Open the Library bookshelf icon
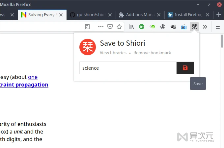The width and height of the screenshot is (224, 148). (x=131, y=27)
